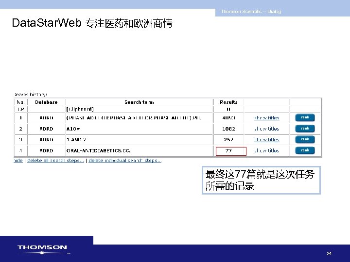Click the page number 24

point(329,254)
